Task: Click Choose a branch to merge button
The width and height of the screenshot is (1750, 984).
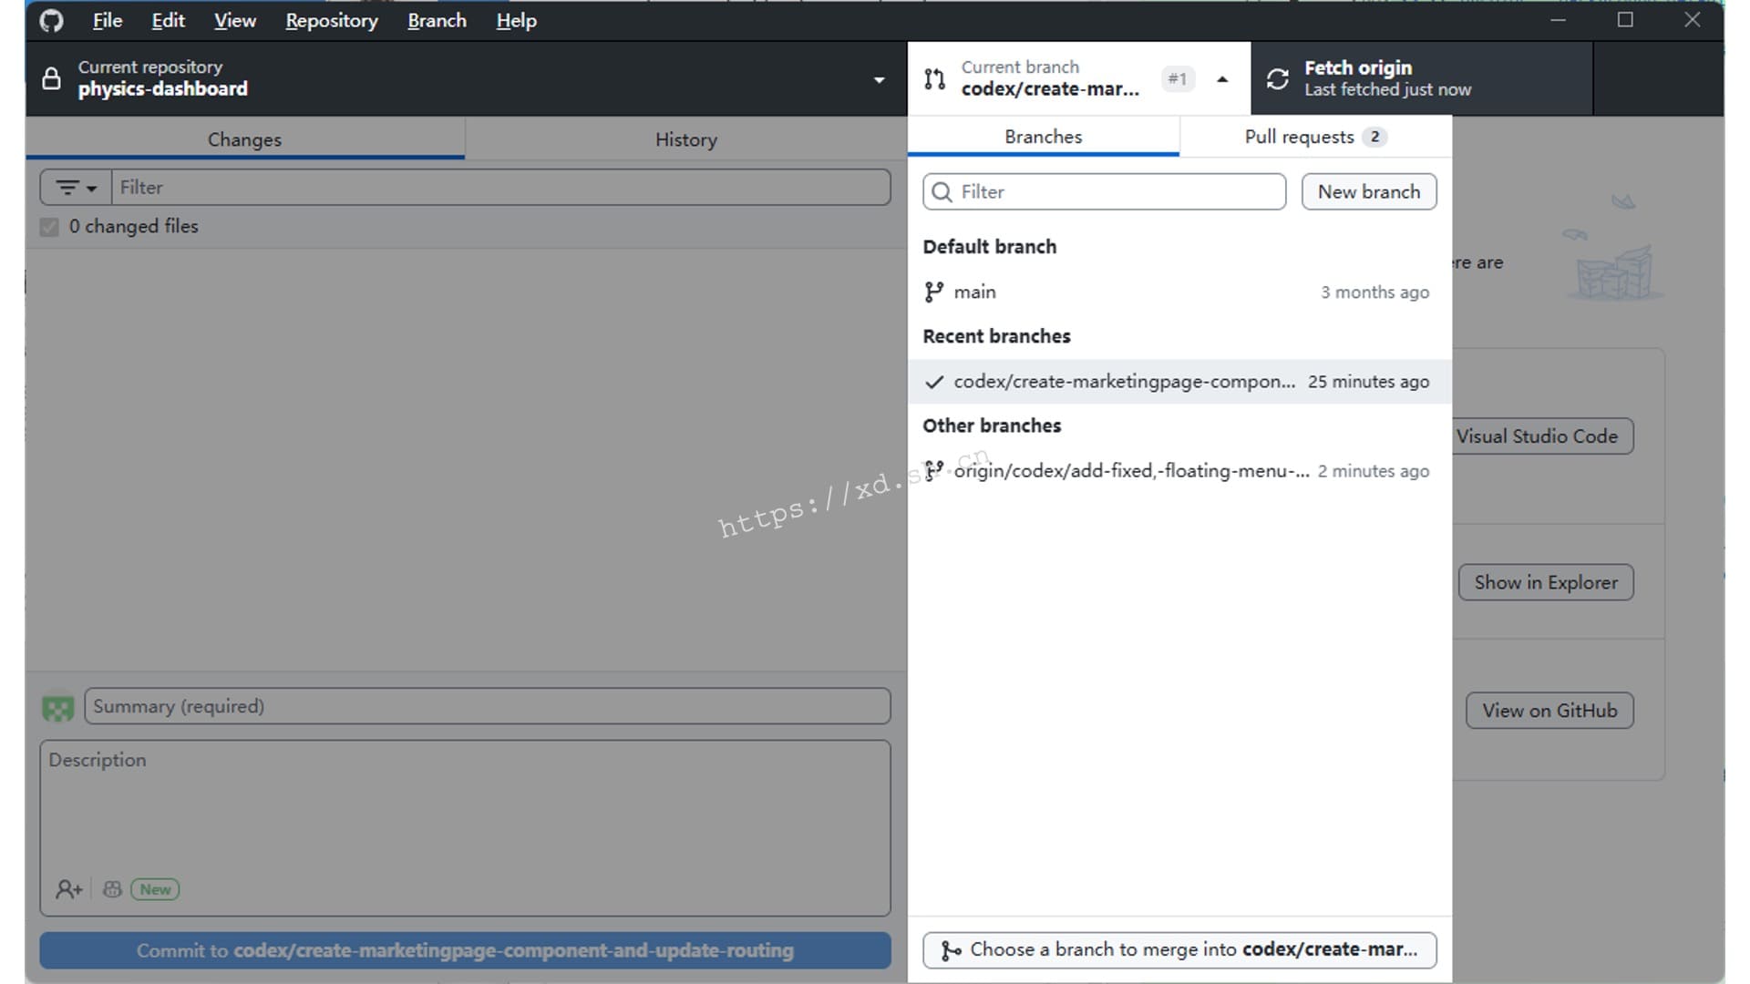Action: point(1179,949)
